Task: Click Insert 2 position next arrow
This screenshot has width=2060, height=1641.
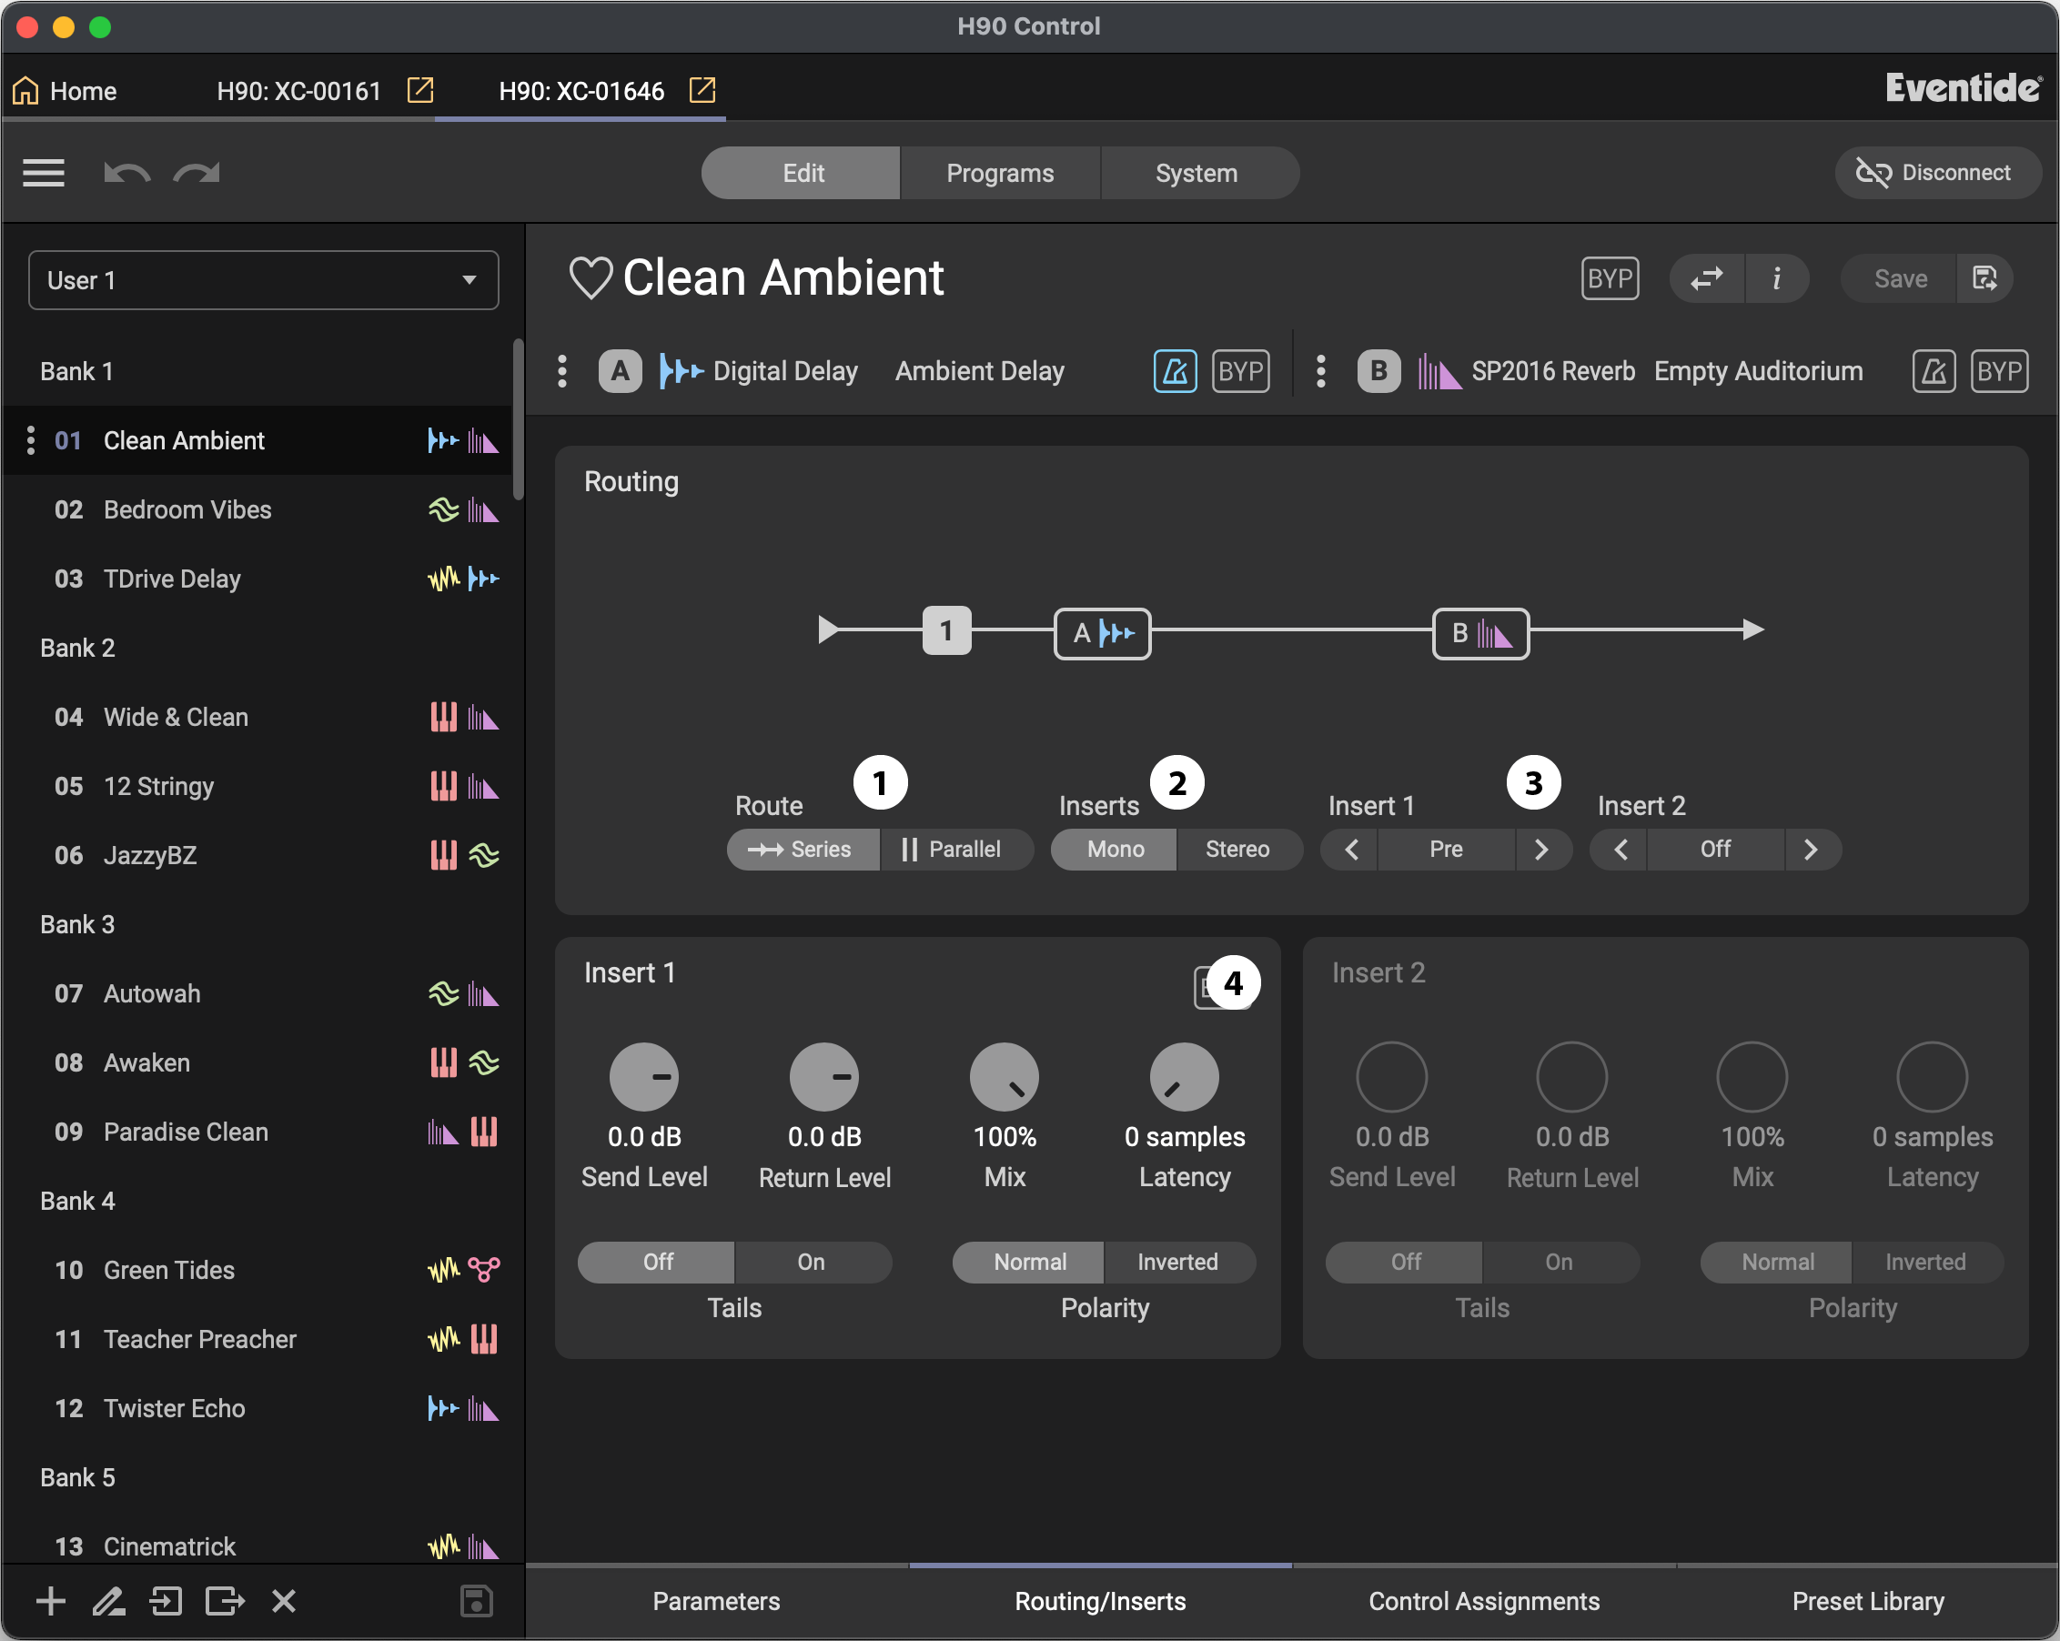Action: pyautogui.click(x=1812, y=850)
